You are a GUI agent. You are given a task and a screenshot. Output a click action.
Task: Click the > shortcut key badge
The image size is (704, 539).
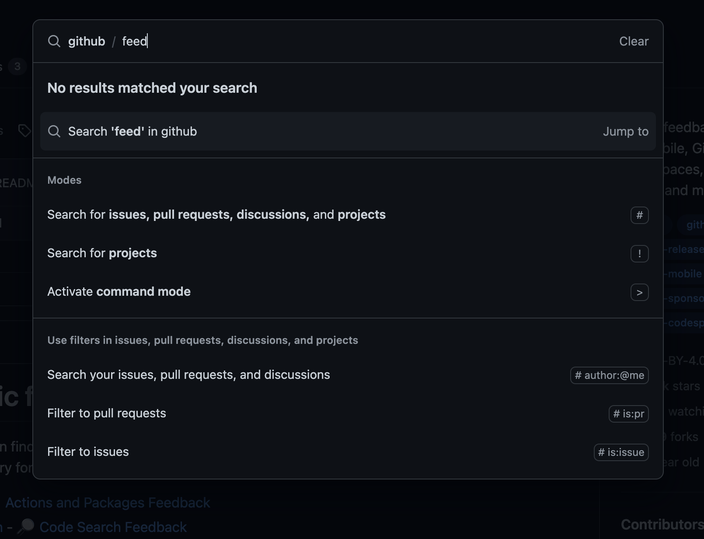[639, 292]
